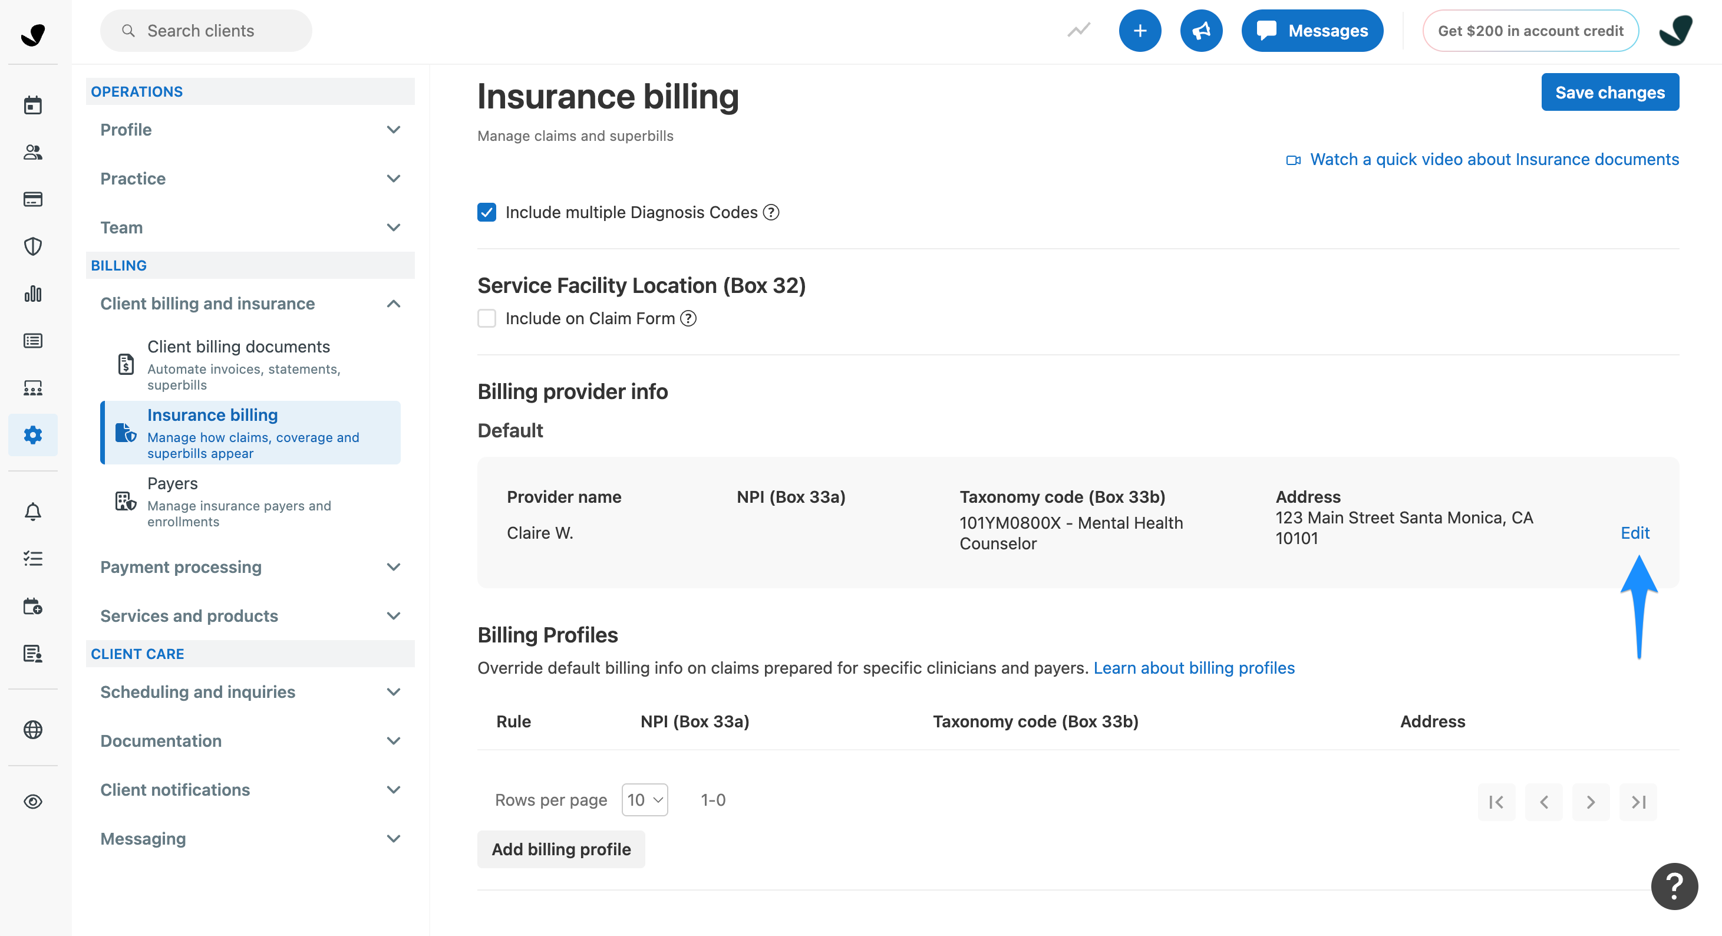
Task: Click Edit link for default provider
Action: [x=1634, y=533]
